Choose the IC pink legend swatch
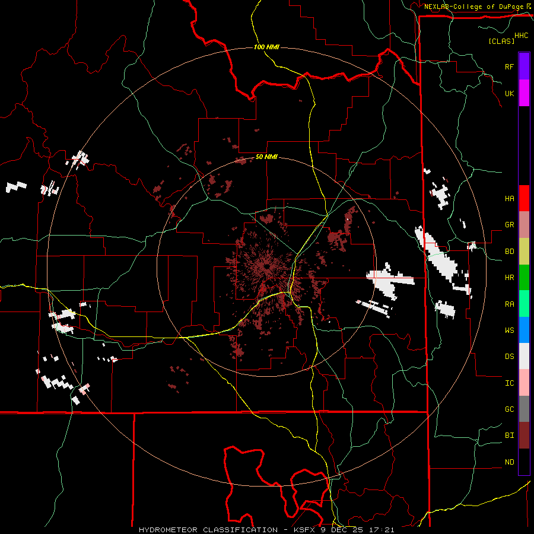 tap(524, 383)
